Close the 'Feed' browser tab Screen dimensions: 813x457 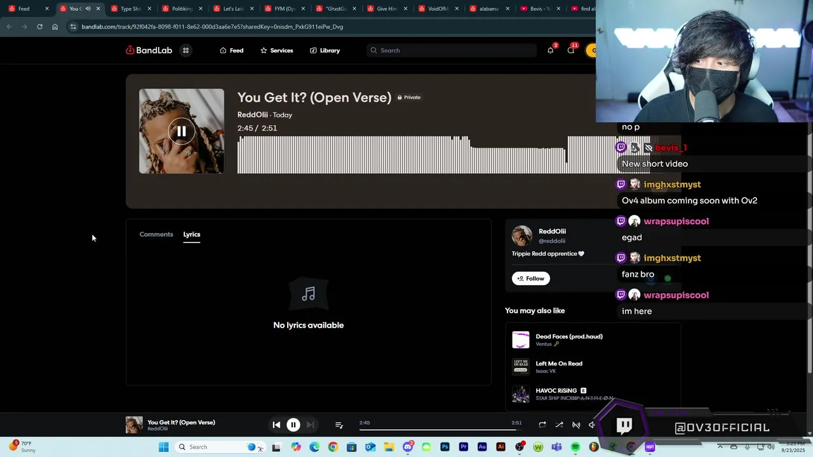[x=47, y=9]
